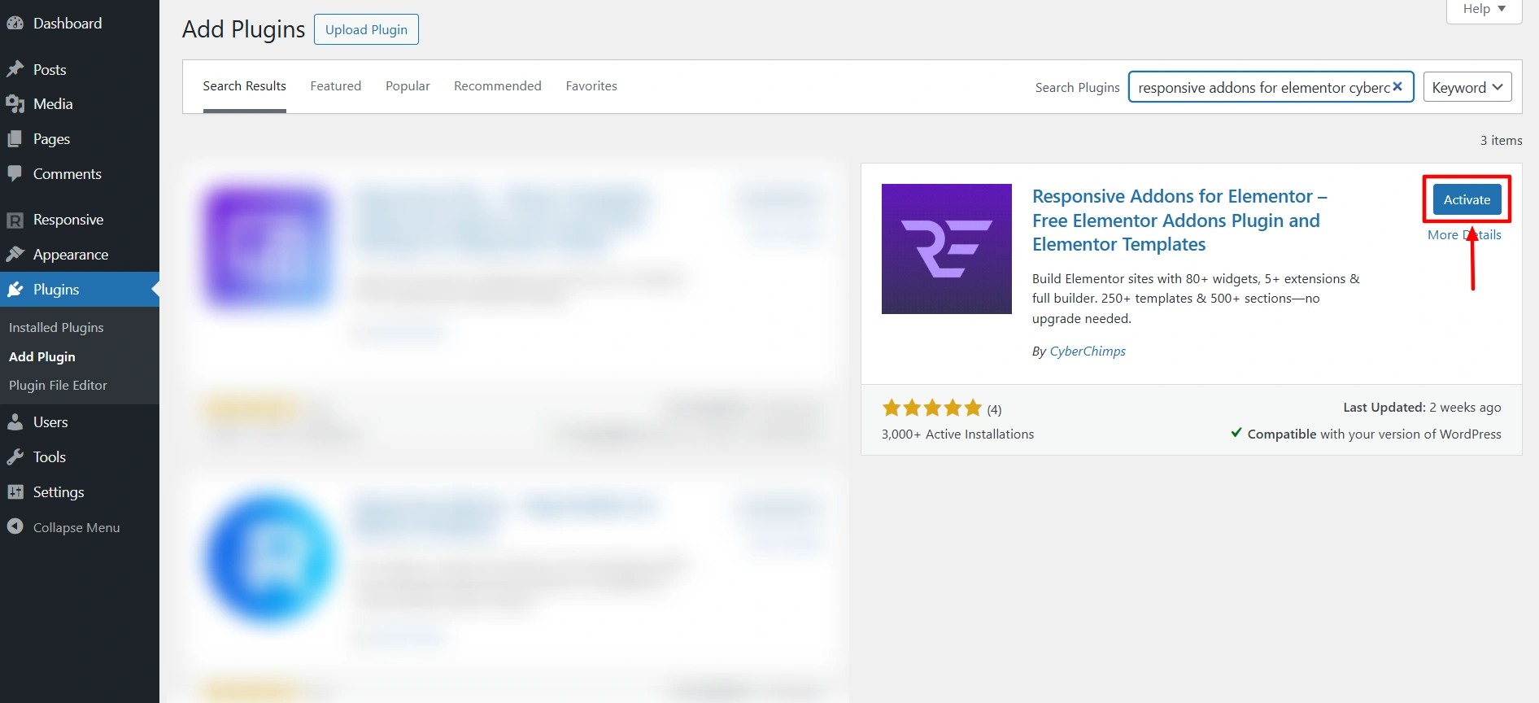Open the Dashboard icon in sidebar
1539x703 pixels.
(x=15, y=24)
